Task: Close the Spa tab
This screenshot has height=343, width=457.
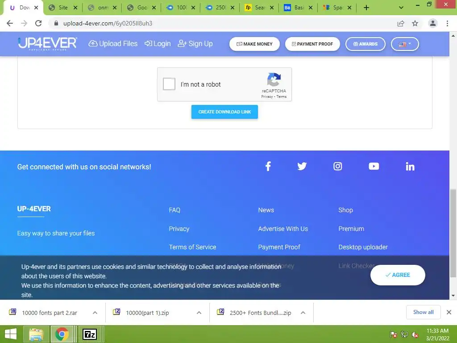Action: pos(349,8)
